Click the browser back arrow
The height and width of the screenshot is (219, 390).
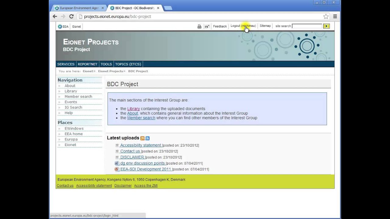click(55, 16)
